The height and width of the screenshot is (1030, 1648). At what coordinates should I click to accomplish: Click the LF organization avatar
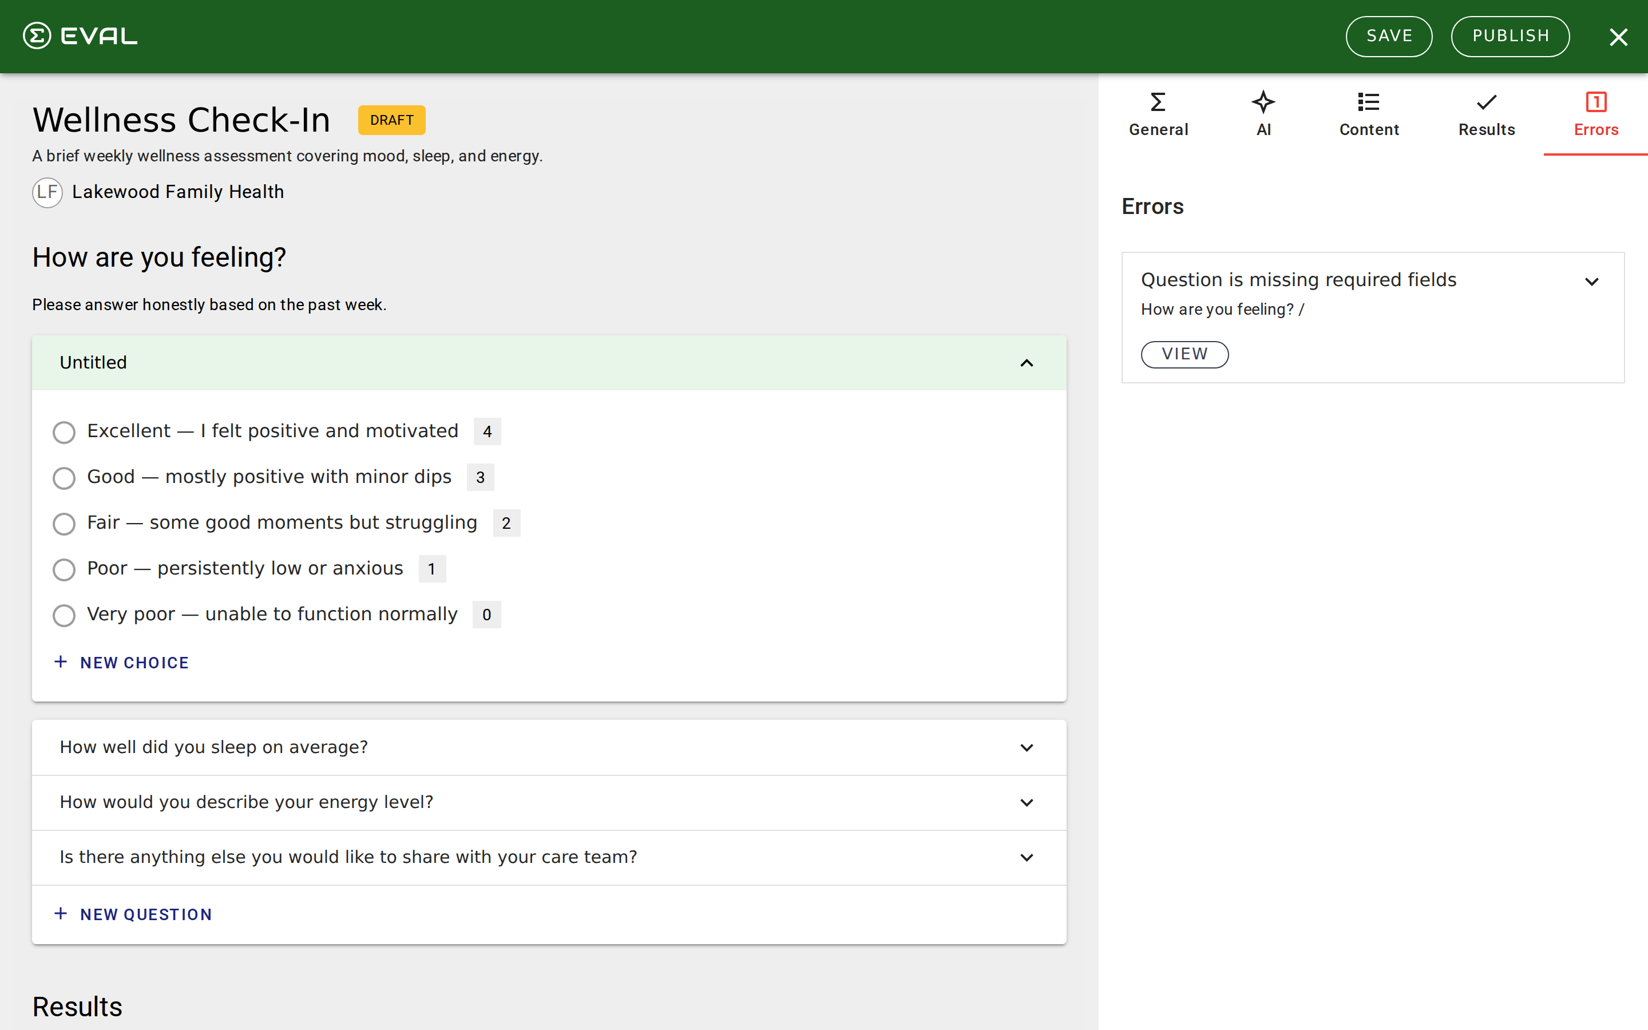(x=47, y=192)
